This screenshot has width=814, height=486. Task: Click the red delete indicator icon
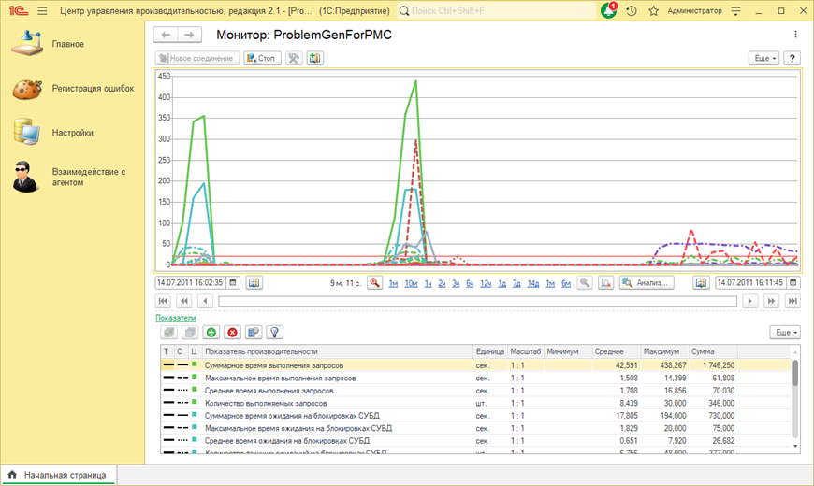(232, 332)
